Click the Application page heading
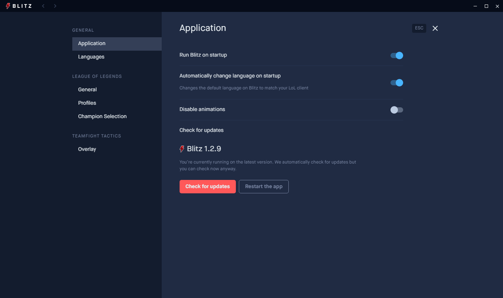Viewport: 503px width, 298px height. tap(203, 28)
